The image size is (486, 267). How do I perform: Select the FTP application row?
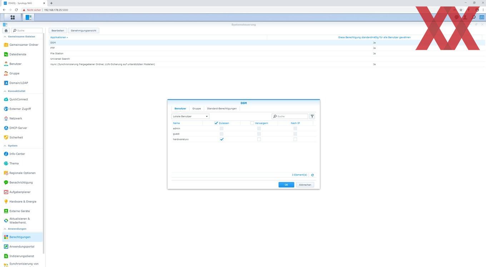(267, 48)
